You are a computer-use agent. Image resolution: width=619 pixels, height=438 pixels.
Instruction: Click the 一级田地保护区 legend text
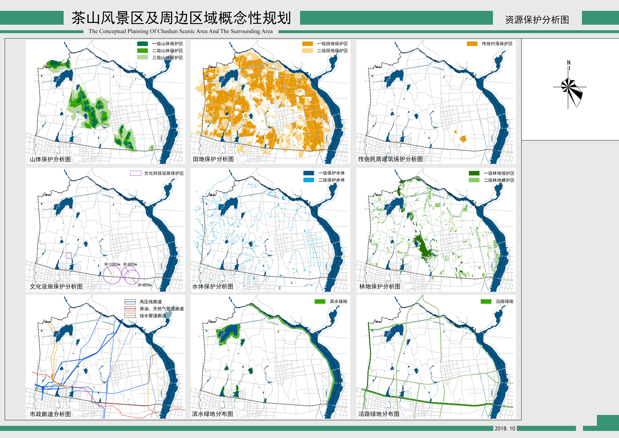coord(332,44)
